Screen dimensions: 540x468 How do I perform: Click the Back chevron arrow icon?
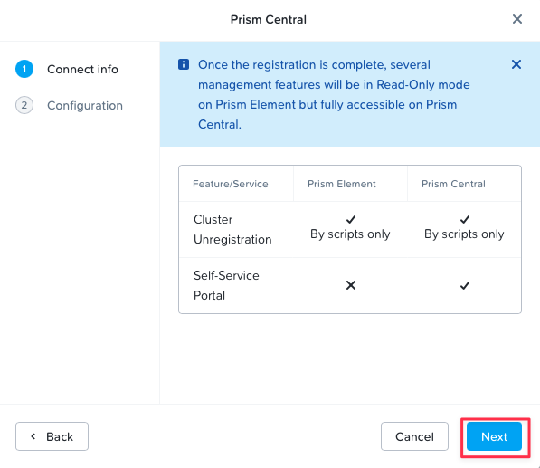pos(33,436)
